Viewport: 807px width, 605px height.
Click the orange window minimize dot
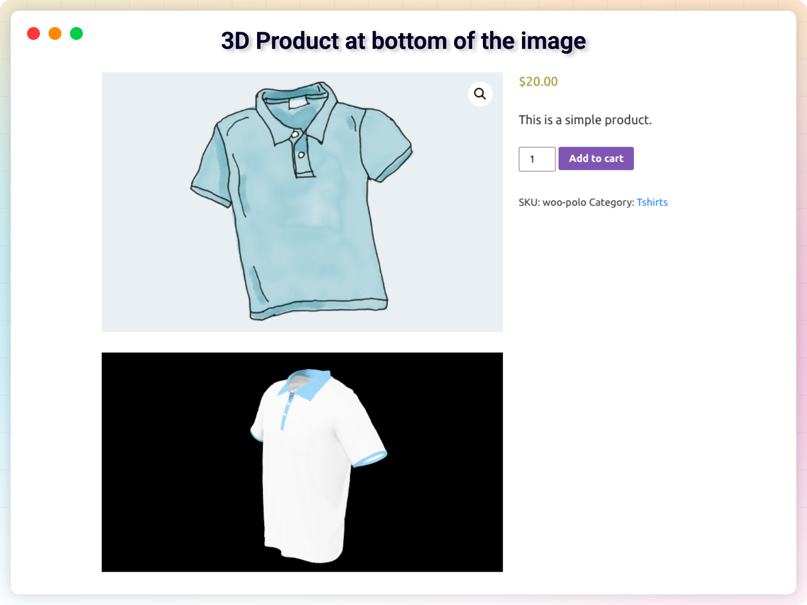pyautogui.click(x=55, y=33)
